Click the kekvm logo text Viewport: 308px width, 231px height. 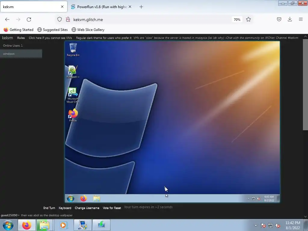[x=8, y=38]
